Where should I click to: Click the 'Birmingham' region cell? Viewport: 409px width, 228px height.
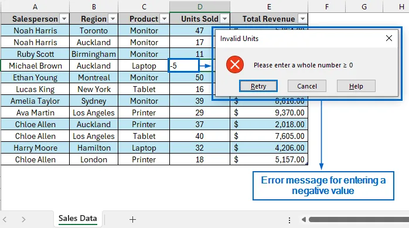94,54
